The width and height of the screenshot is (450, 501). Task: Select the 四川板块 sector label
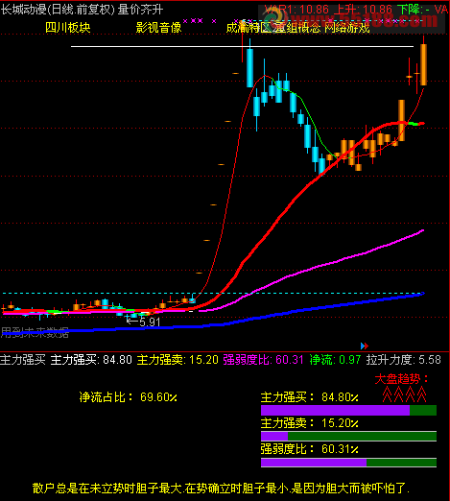tap(68, 28)
